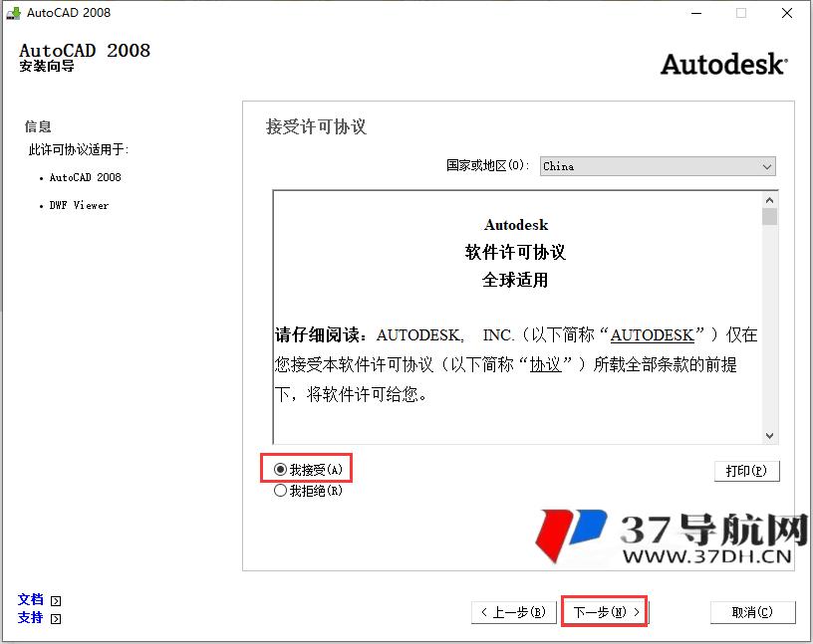Go back with the < 上一步(B) button
This screenshot has height=644, width=813.
tap(513, 612)
